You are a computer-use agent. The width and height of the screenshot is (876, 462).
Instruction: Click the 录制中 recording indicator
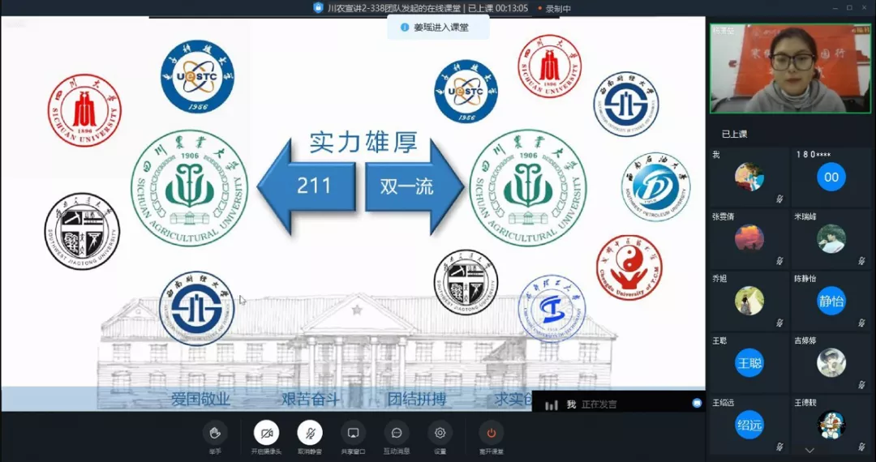point(554,8)
